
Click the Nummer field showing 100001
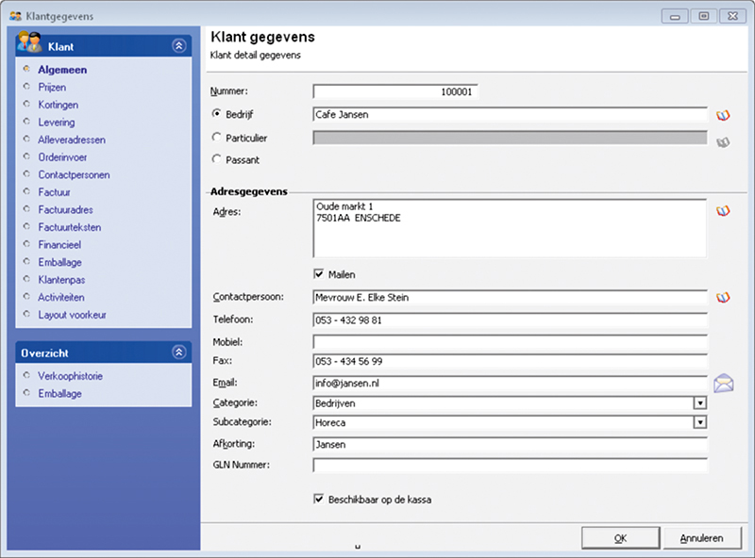coord(395,91)
